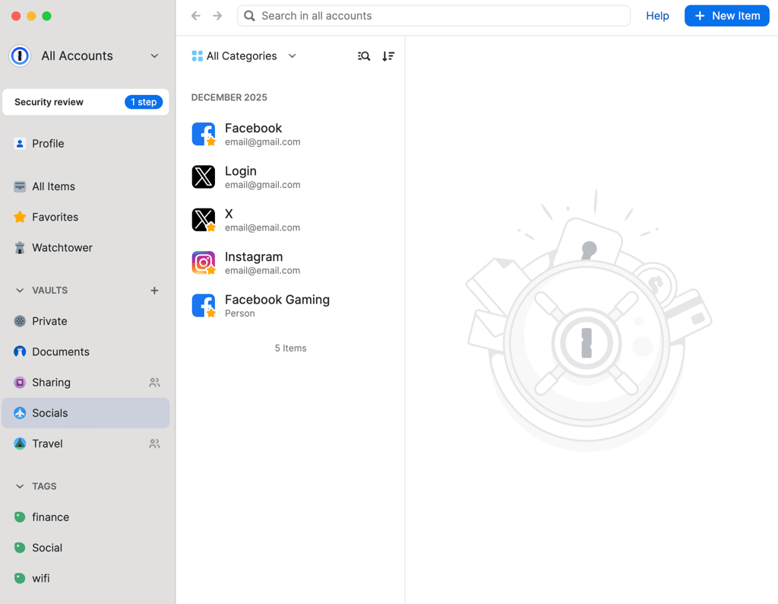This screenshot has height=604, width=778.
Task: Click the All Items card icon
Action: click(x=20, y=186)
